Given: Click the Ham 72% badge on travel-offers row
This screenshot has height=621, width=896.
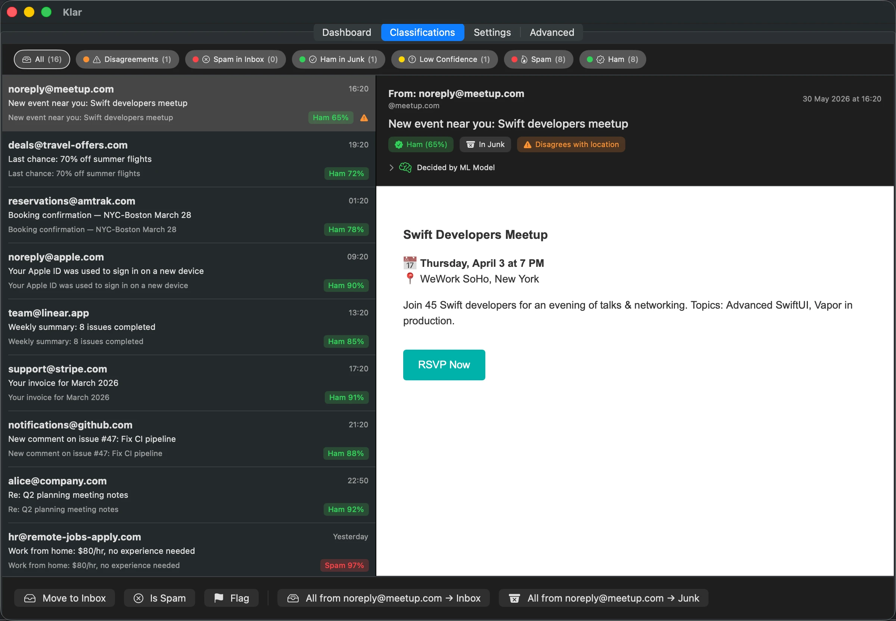Looking at the screenshot, I should [x=346, y=174].
